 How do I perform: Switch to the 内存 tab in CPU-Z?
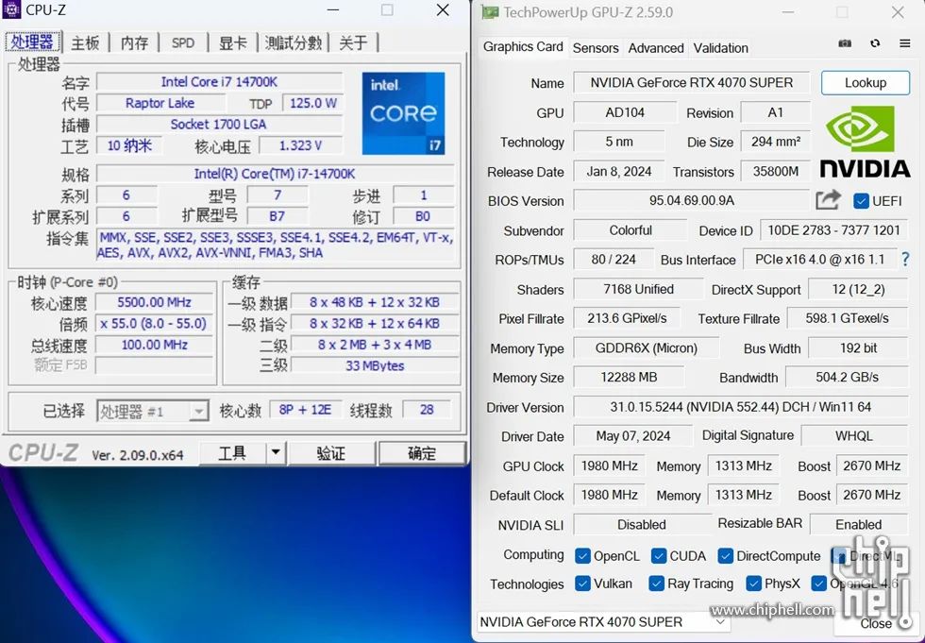[x=134, y=42]
